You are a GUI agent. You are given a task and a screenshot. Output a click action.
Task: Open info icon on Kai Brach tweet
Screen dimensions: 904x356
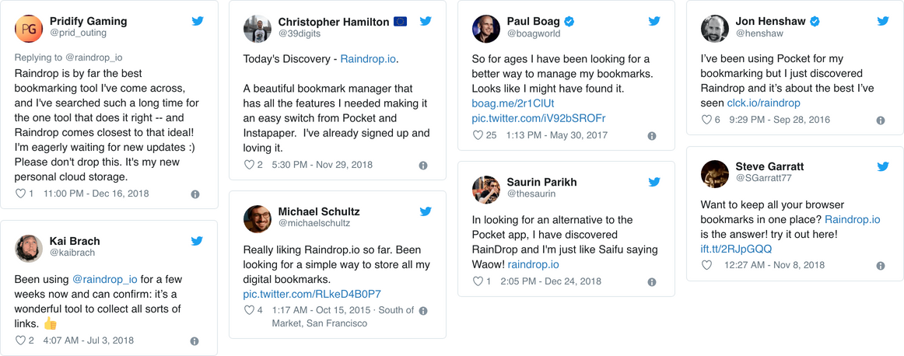194,340
